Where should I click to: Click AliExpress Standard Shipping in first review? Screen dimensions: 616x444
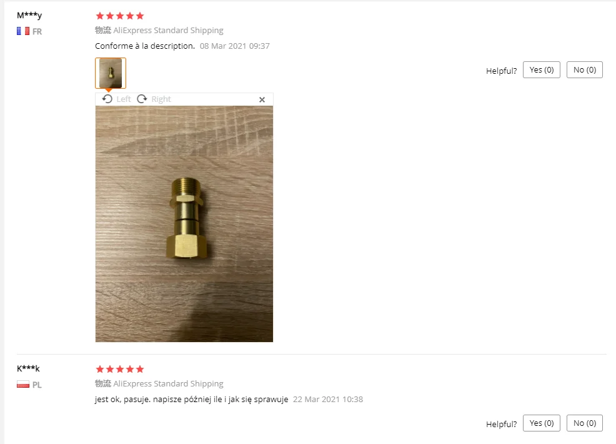click(168, 30)
